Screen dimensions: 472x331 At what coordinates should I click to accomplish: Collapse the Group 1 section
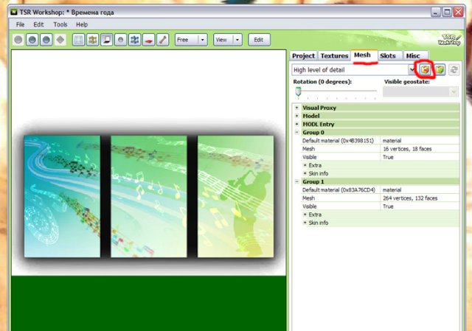(297, 181)
